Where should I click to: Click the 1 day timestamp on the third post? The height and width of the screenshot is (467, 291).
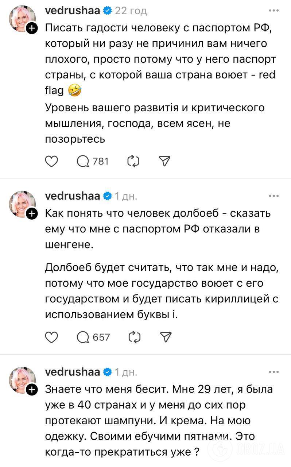click(x=125, y=371)
